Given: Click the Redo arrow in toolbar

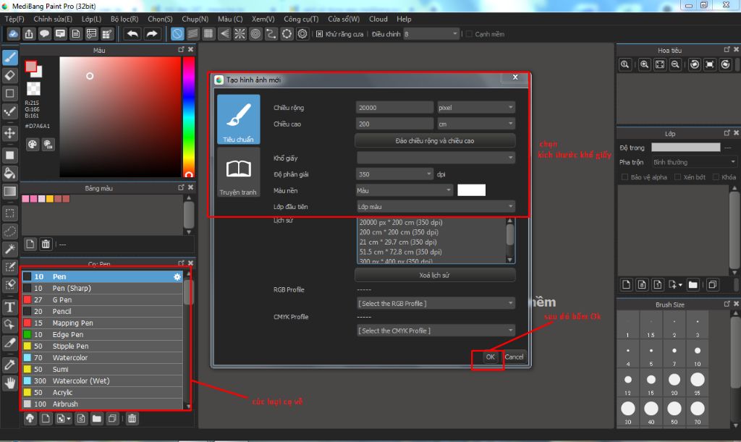Looking at the screenshot, I should (x=152, y=34).
